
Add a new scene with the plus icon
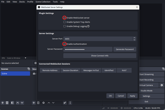(3, 103)
